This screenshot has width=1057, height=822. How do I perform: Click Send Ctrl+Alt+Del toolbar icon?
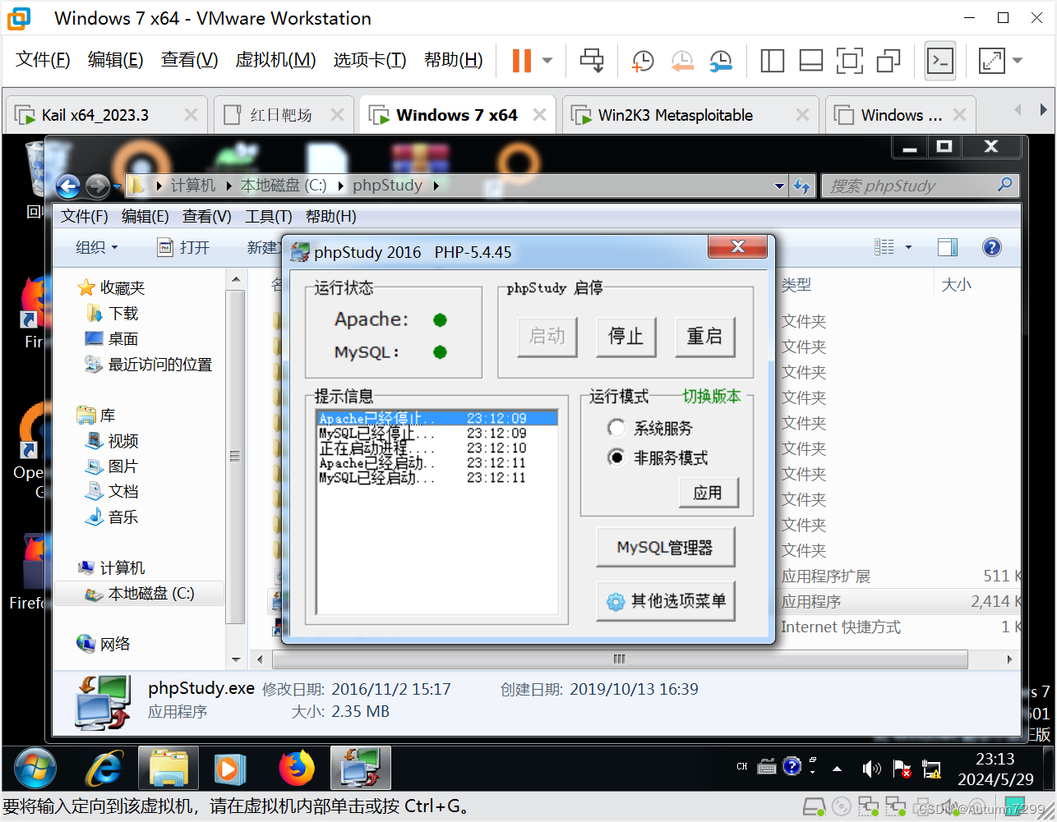[592, 60]
